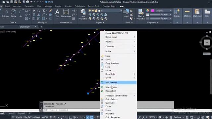The image size is (212, 119).
Task: Select the Polyline draw tool
Action: pyautogui.click(x=5, y=13)
